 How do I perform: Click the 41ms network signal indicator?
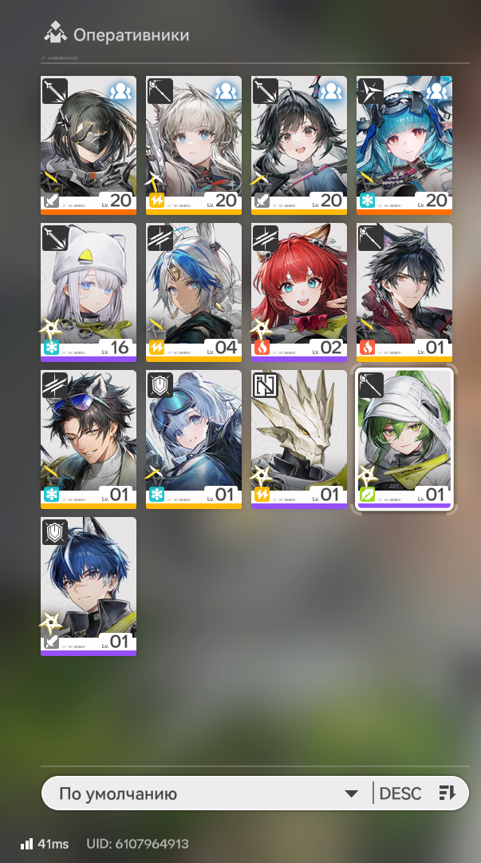[45, 844]
